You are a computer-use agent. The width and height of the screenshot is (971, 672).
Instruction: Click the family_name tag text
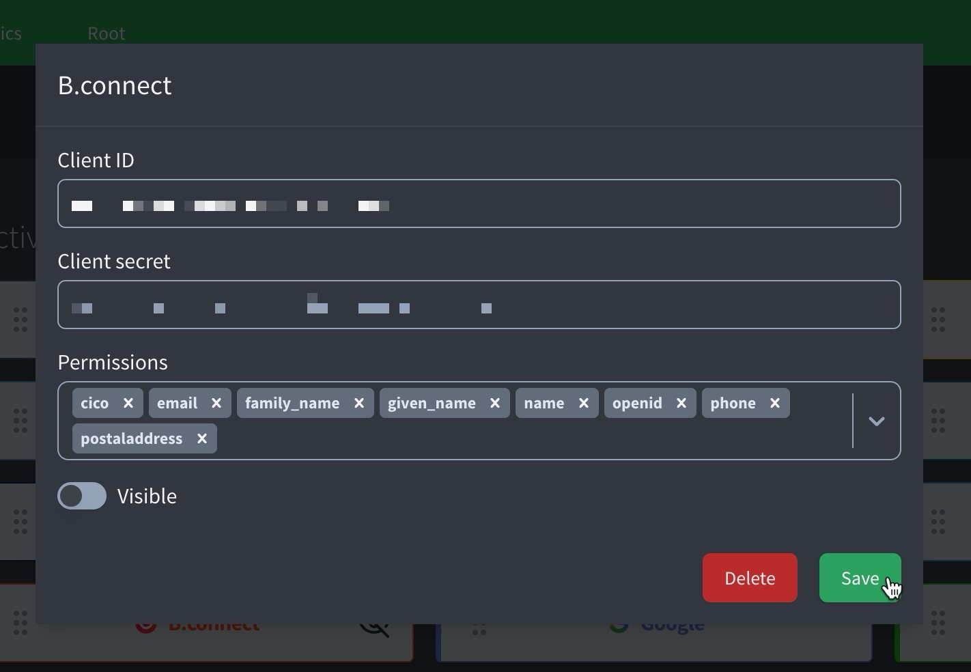292,403
